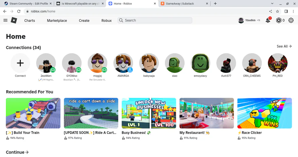Bookmark this page with the star

click(277, 11)
